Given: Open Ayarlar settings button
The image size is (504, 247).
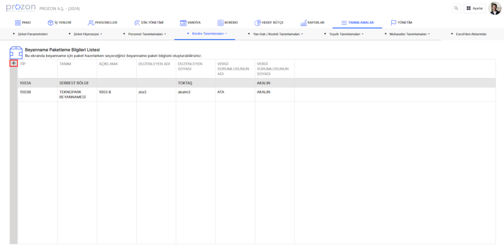Looking at the screenshot, I should pyautogui.click(x=474, y=8).
